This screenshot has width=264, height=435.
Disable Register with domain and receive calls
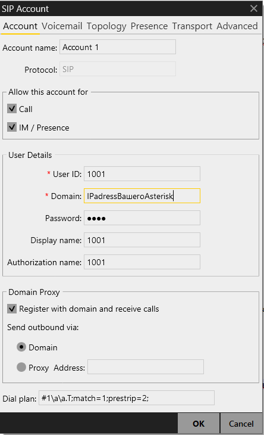tap(12, 309)
